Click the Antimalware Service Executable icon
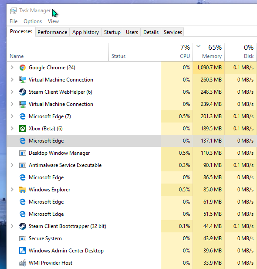The width and height of the screenshot is (257, 269). pyautogui.click(x=23, y=165)
